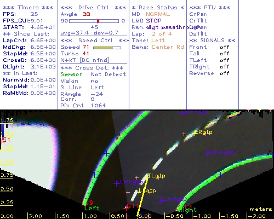Click the TLeft signal off value

pos(224,60)
